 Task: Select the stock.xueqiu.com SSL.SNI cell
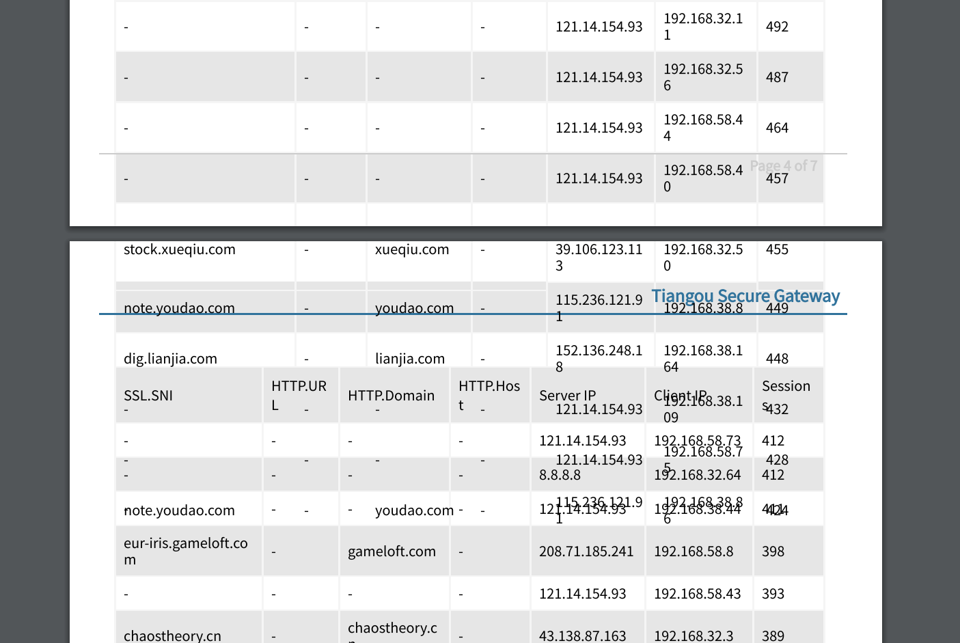(179, 249)
